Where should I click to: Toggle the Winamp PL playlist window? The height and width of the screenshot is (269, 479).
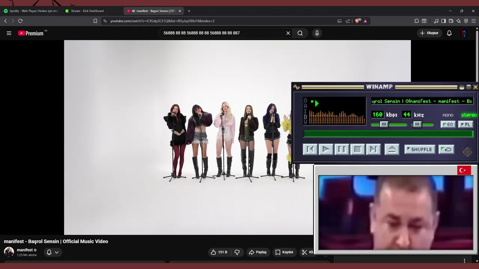point(466,124)
